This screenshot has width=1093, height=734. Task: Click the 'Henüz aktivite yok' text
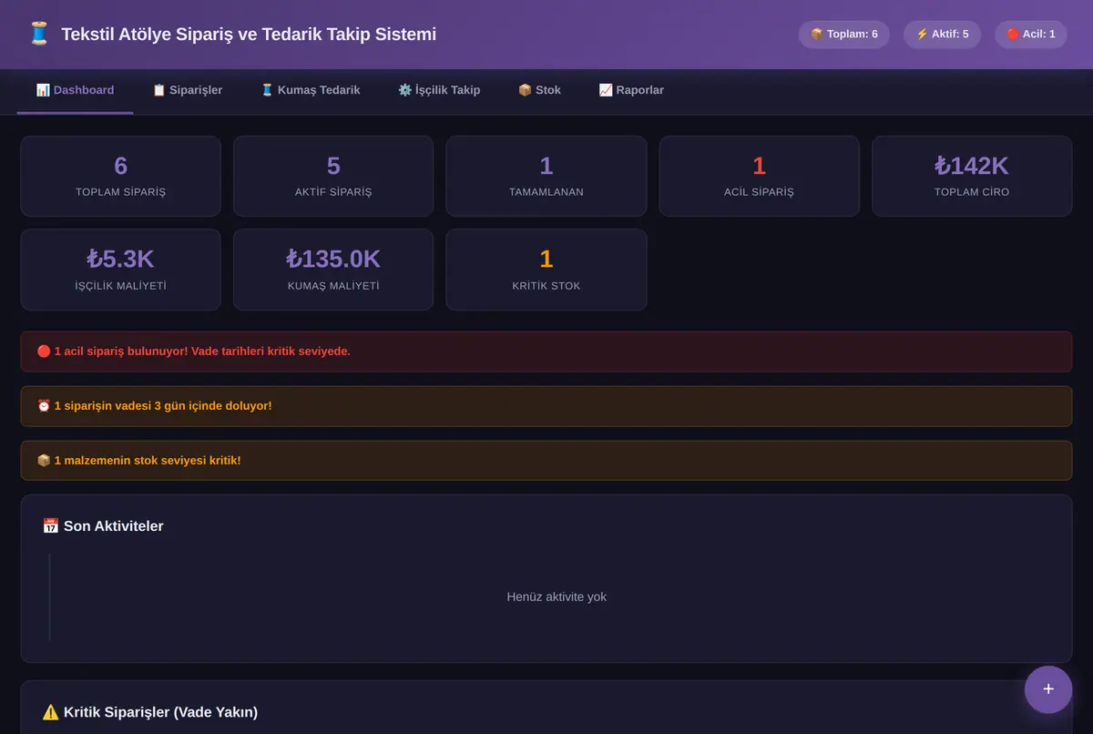pos(557,597)
